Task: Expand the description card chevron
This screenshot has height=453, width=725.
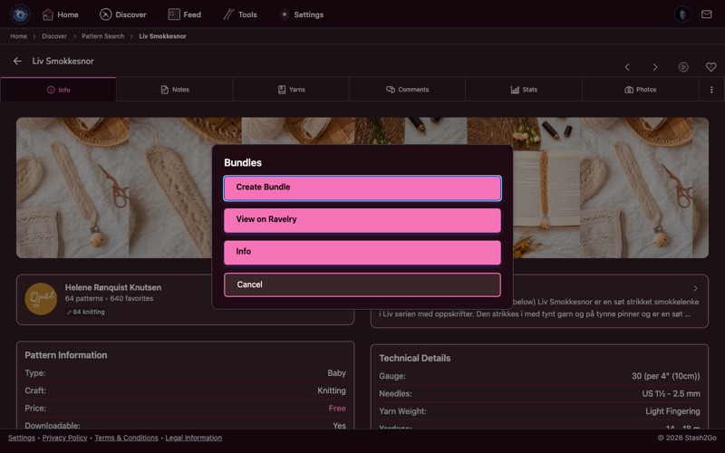Action: [x=695, y=288]
